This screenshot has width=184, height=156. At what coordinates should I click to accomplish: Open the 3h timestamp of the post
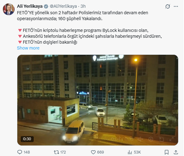[83, 6]
